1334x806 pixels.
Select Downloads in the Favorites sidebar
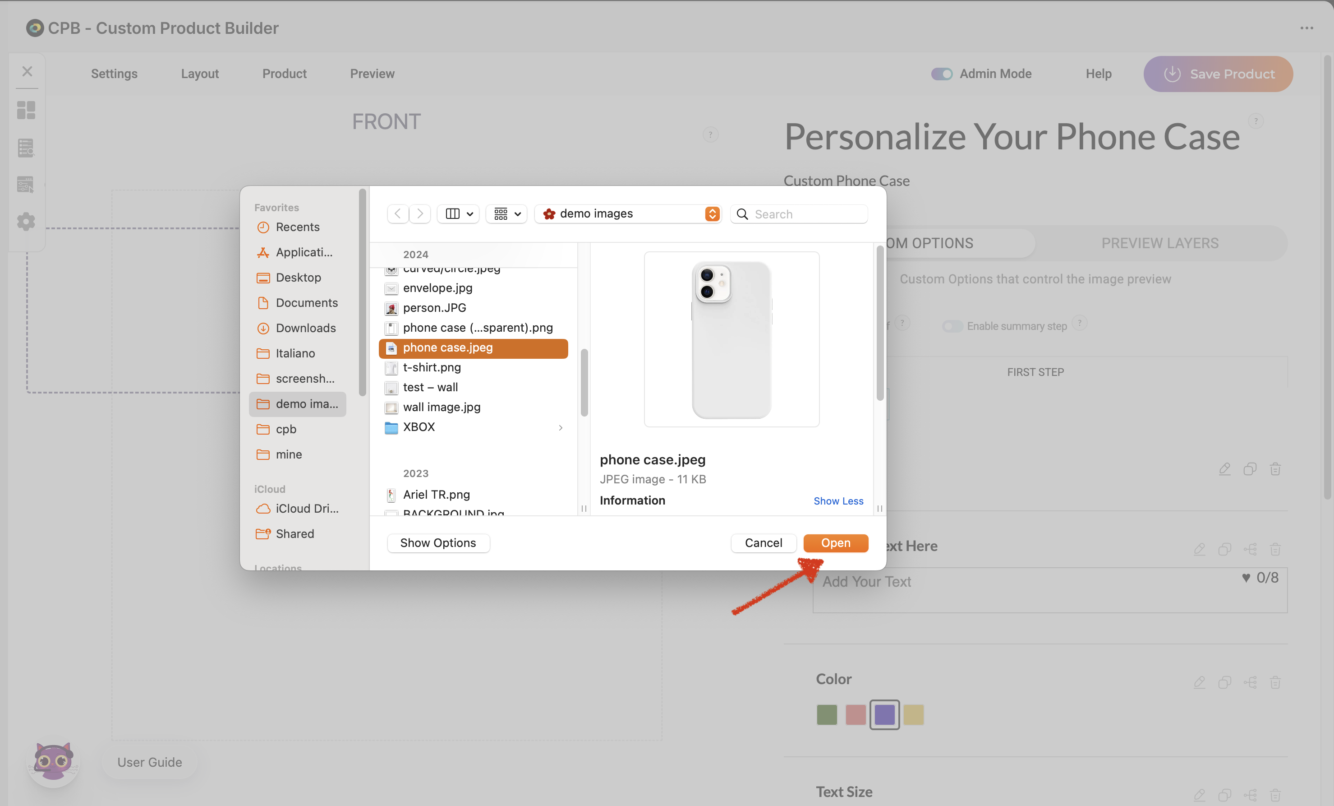297,328
